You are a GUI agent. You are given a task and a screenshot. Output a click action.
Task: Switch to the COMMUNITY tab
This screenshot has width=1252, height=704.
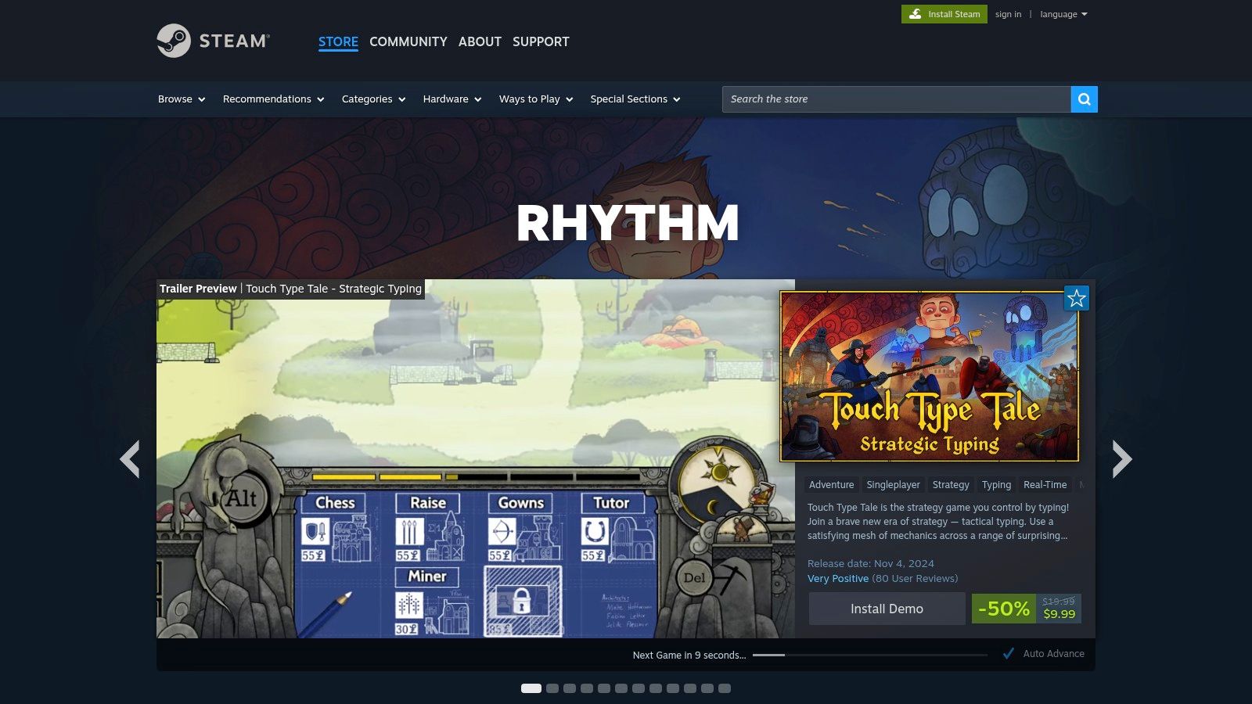[408, 41]
